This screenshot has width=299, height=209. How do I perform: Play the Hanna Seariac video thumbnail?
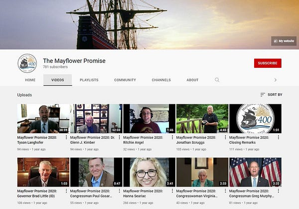[149, 172]
